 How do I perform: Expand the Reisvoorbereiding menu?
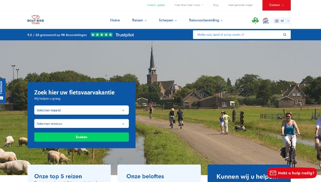[206, 20]
